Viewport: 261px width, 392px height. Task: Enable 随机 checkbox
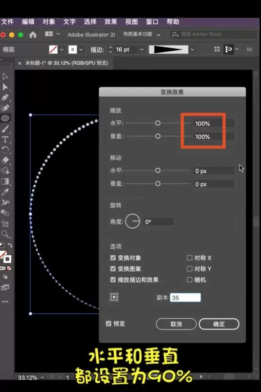point(190,280)
